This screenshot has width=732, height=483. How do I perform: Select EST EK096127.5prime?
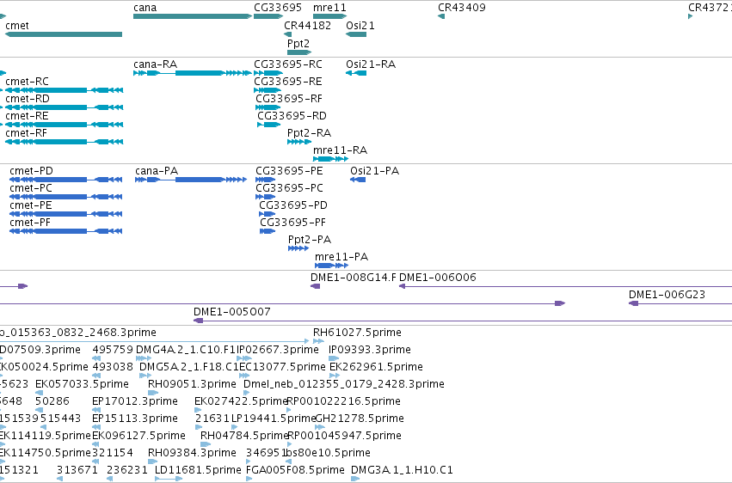(95, 445)
